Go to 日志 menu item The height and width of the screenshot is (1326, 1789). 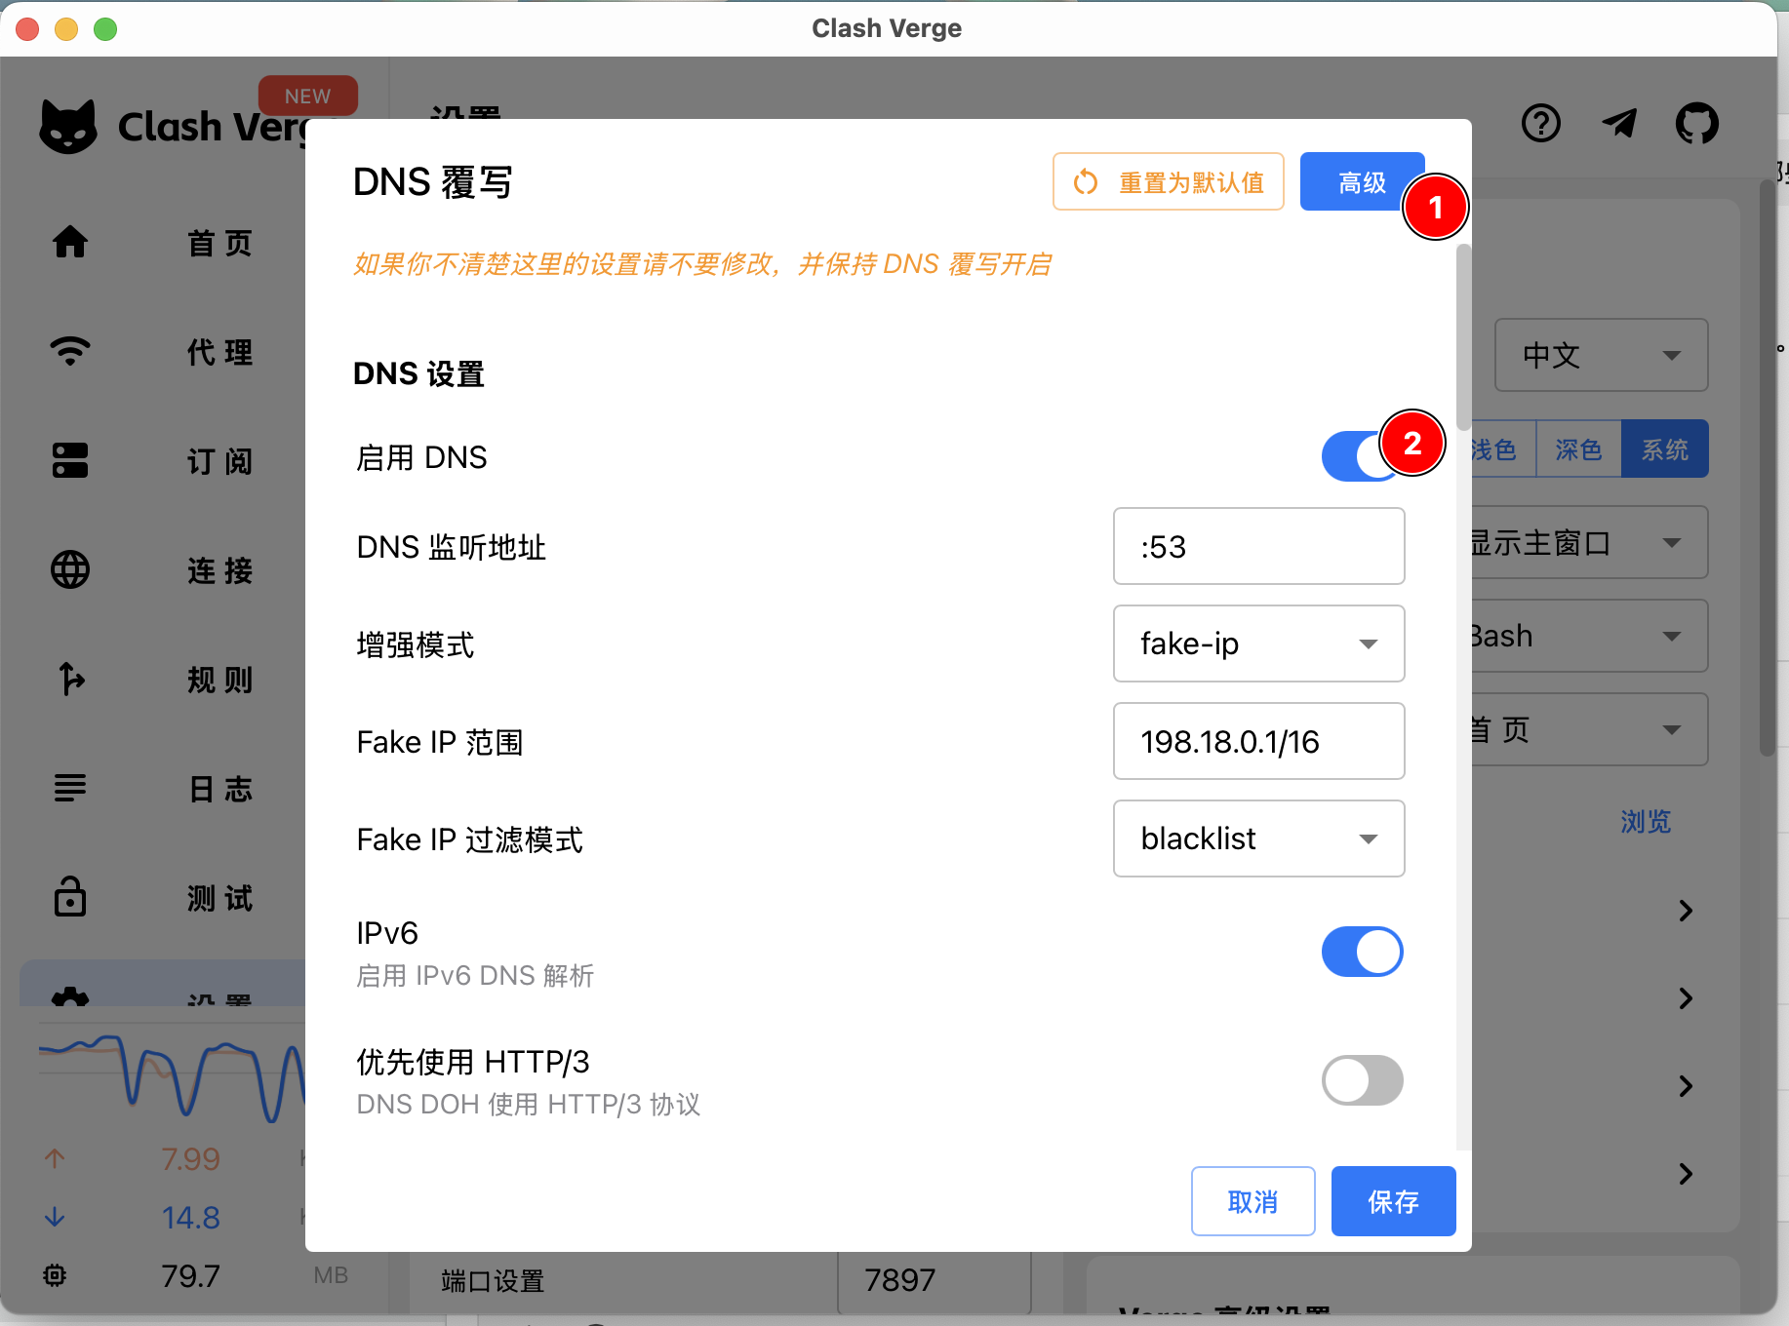220,789
